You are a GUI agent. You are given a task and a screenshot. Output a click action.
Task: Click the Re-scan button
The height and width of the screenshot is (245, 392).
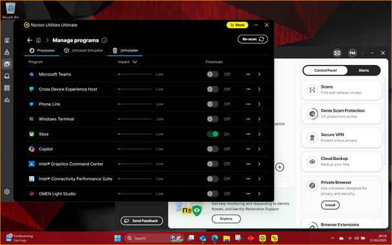click(253, 39)
